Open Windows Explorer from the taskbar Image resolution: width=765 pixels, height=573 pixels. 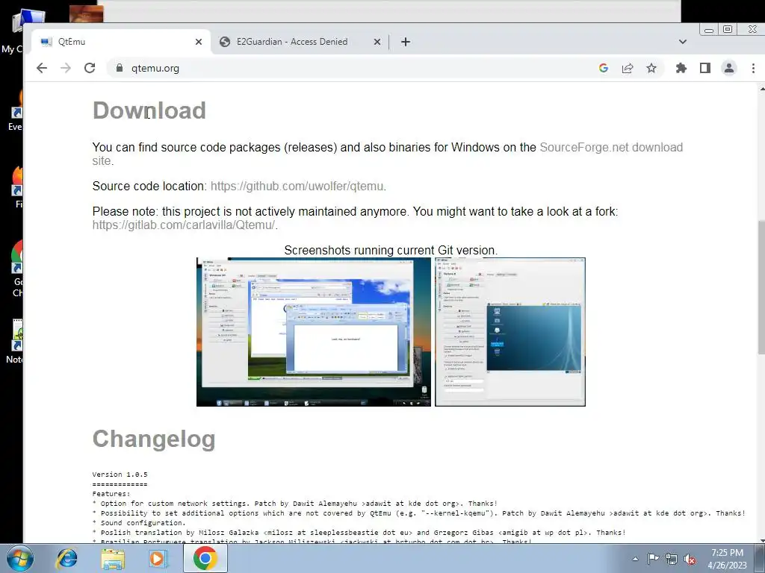tap(112, 558)
